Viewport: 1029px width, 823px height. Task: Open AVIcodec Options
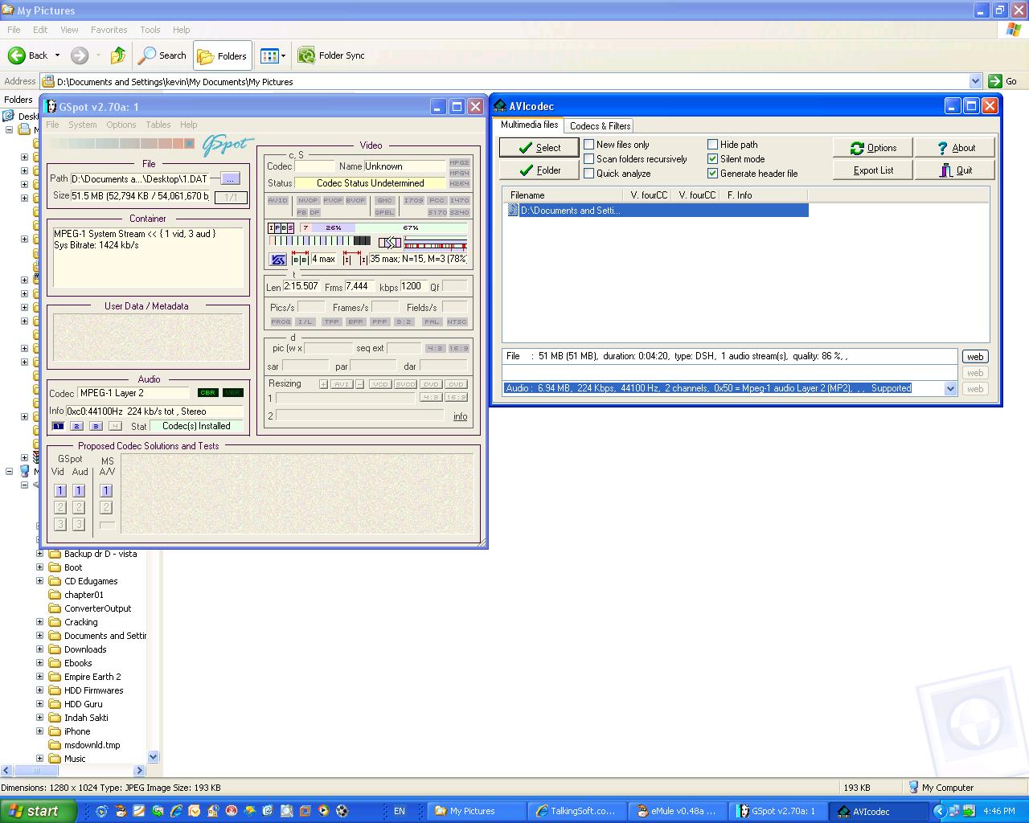(873, 148)
